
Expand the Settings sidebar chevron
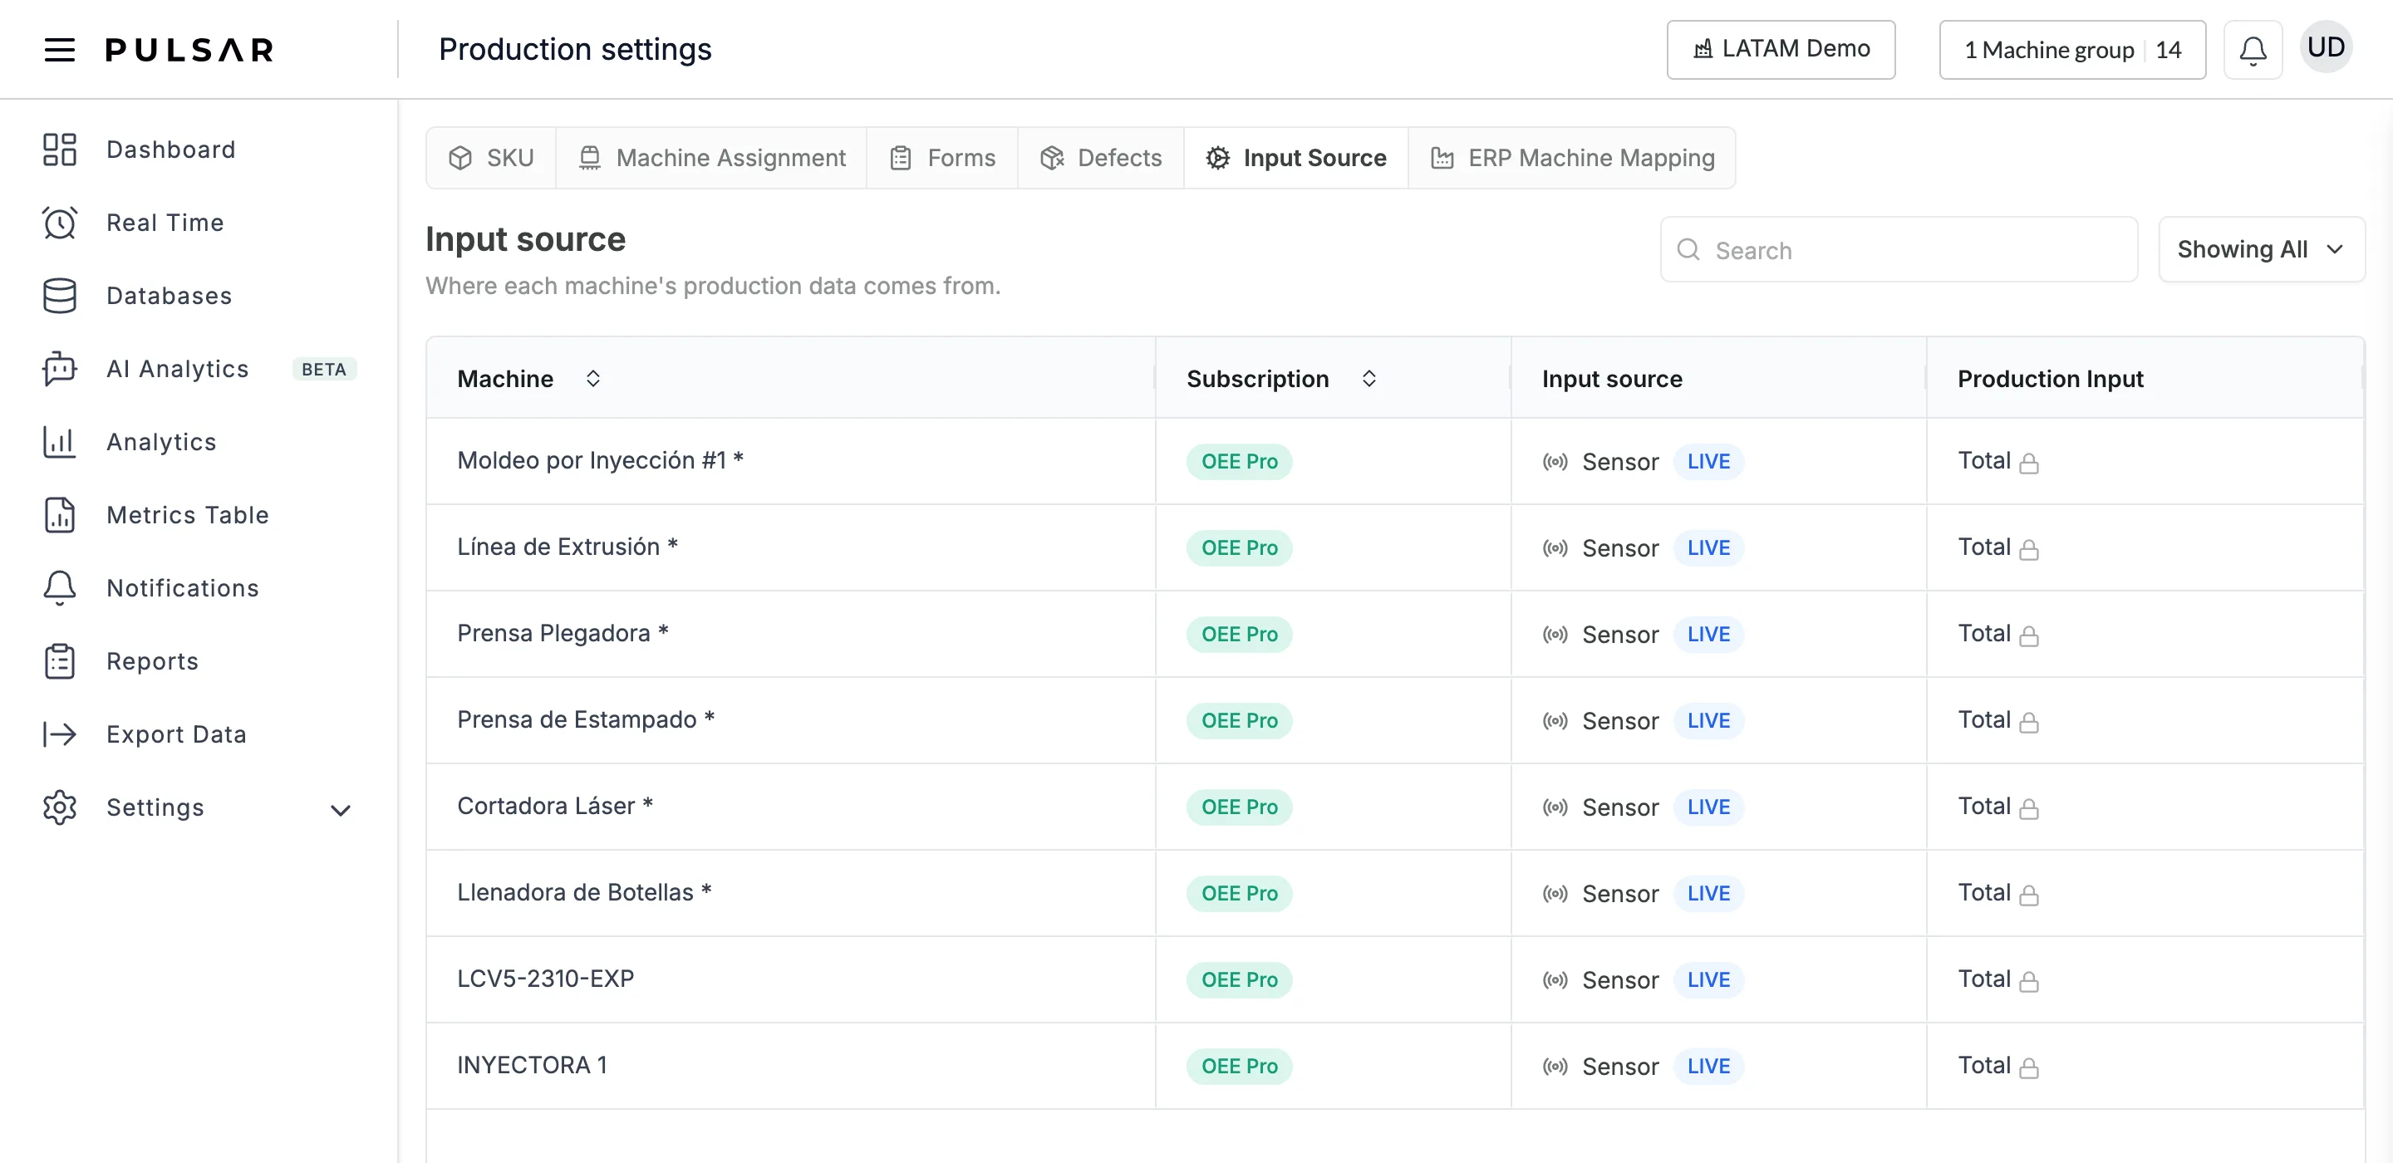coord(341,810)
